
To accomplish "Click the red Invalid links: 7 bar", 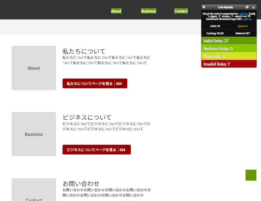I will click(229, 64).
